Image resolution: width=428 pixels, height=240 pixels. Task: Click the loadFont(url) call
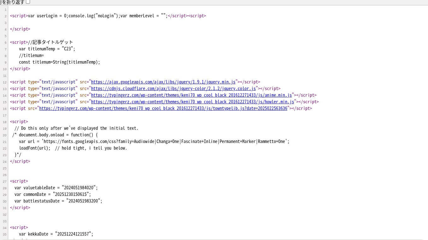34,148
